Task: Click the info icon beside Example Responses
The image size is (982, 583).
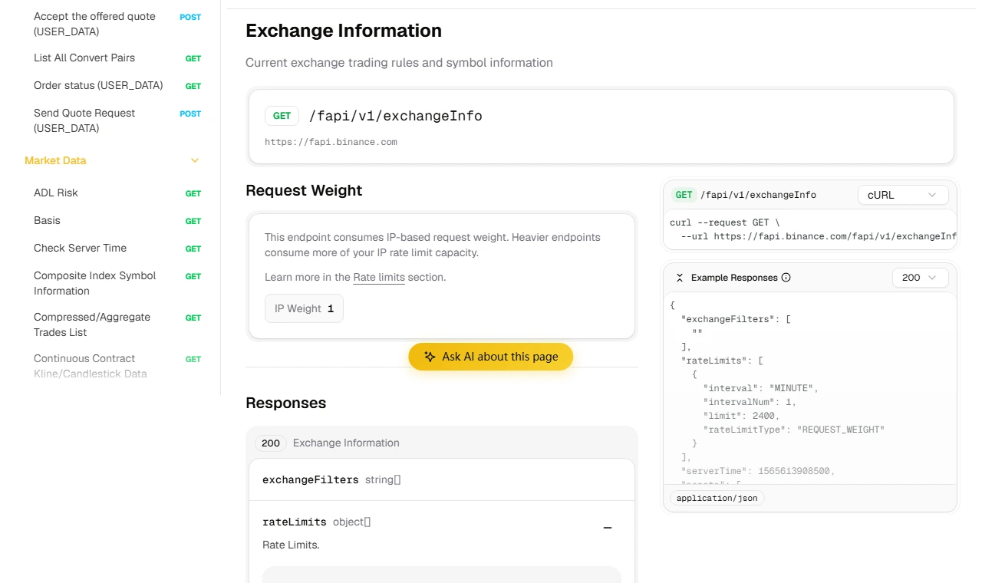Action: (x=786, y=278)
